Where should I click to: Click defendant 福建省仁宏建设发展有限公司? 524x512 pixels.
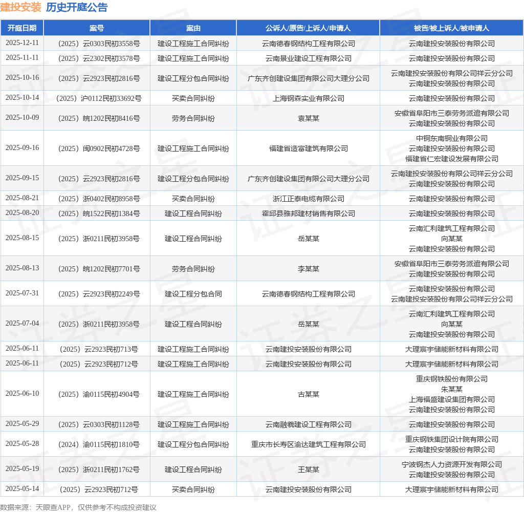pos(452,159)
